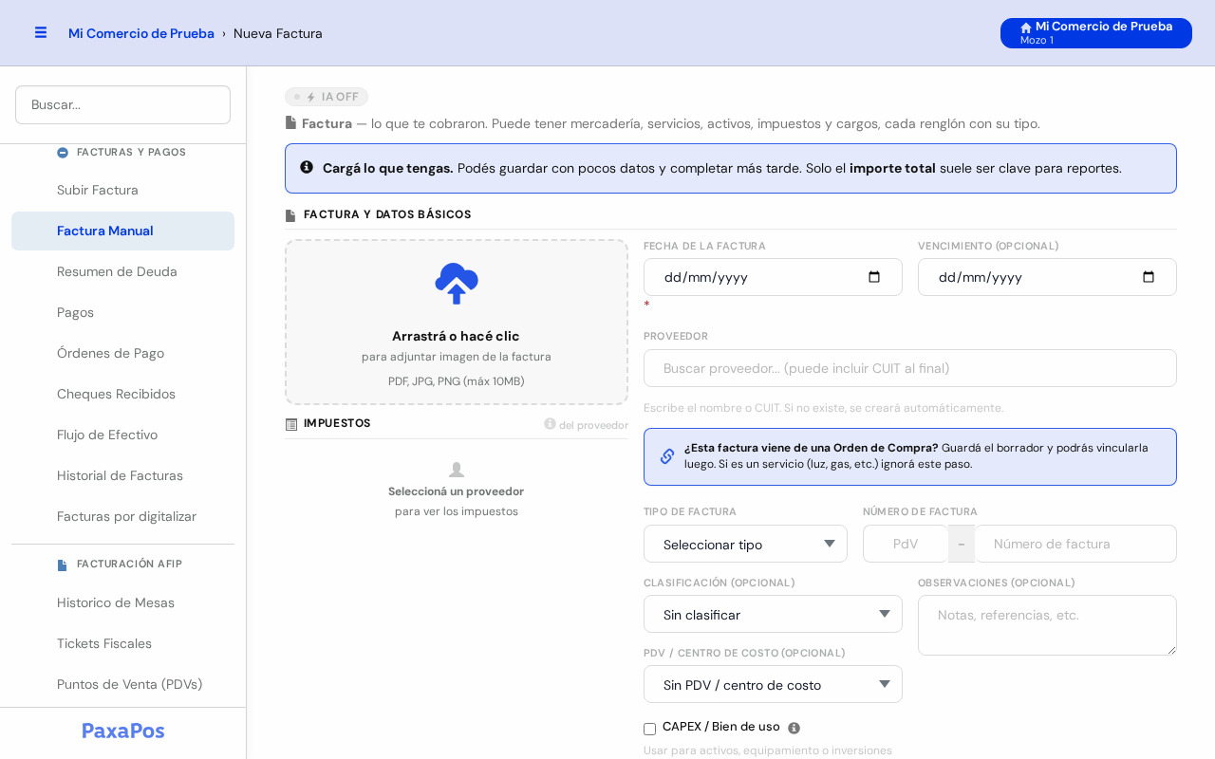Collapse Facturas y Pagos section icon
The width and height of the screenshot is (1215, 759).
[x=63, y=153]
